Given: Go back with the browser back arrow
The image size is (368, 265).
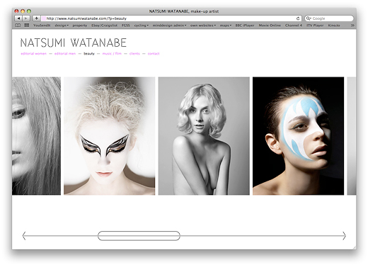Looking at the screenshot, I should (x=18, y=18).
